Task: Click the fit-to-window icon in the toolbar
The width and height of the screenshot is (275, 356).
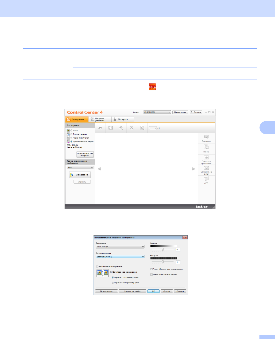Action: click(110, 128)
